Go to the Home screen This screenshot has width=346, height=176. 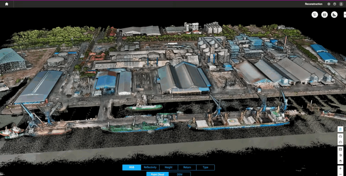tap(6, 4)
